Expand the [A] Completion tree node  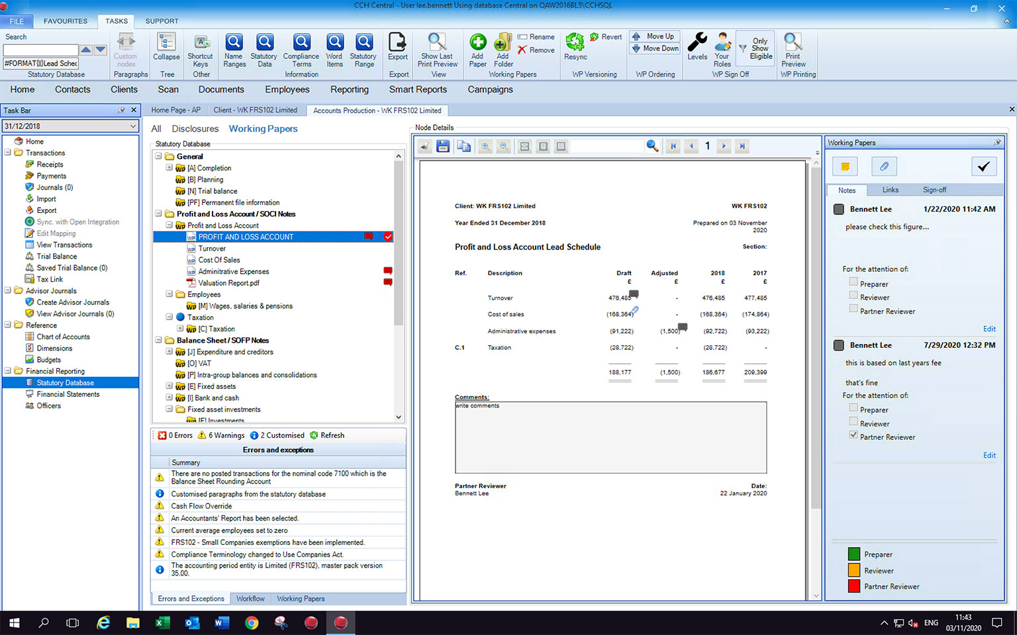tap(169, 168)
